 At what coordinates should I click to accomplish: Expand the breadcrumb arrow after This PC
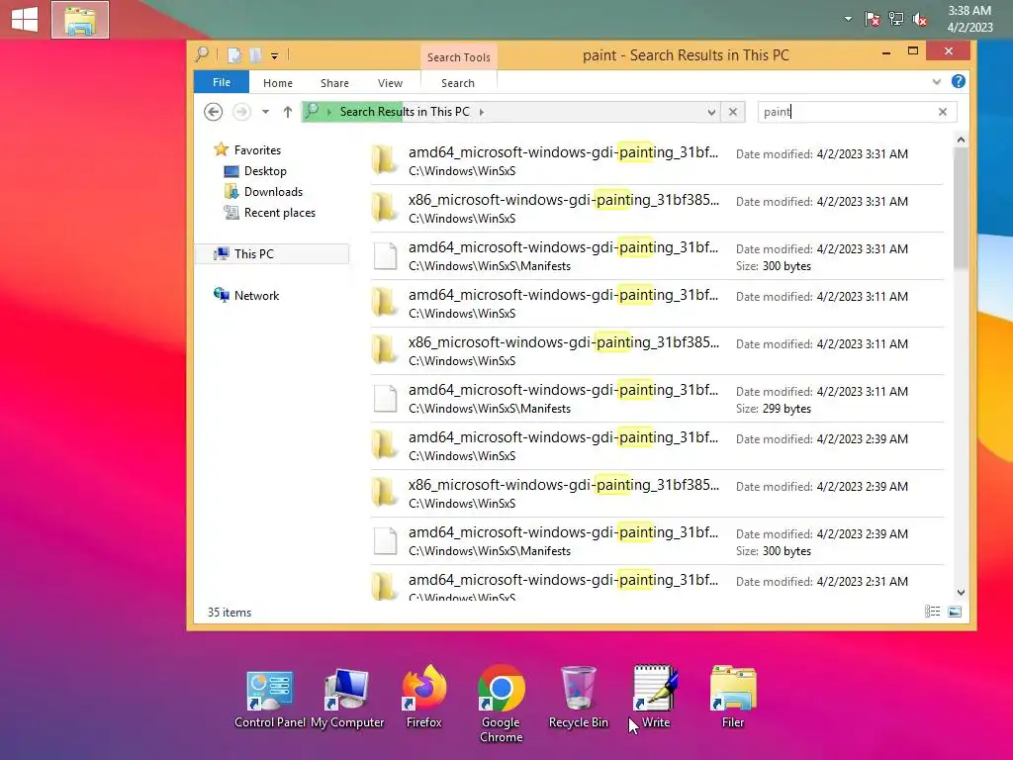[x=482, y=112]
